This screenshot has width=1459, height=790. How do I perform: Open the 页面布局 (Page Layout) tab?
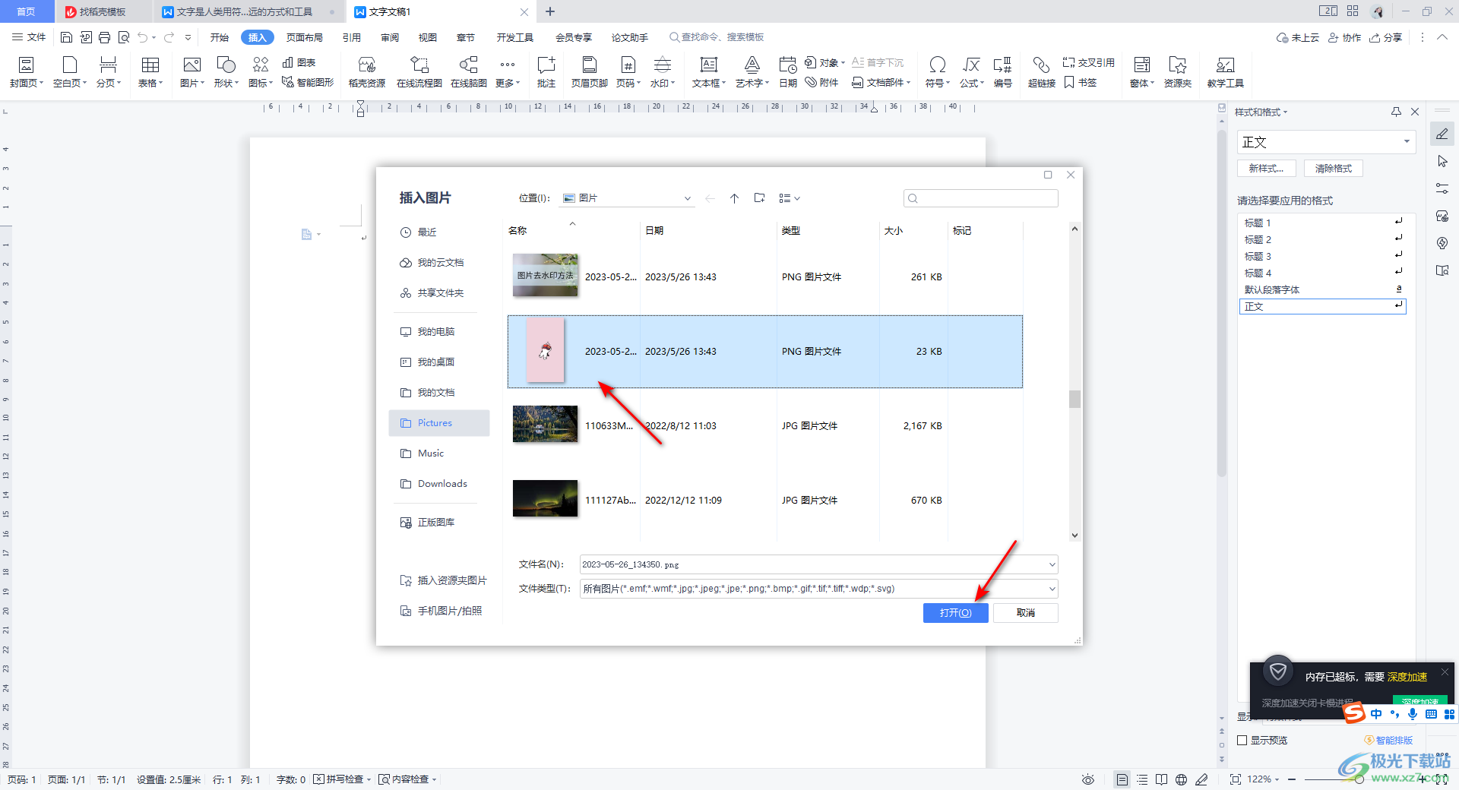(x=305, y=37)
